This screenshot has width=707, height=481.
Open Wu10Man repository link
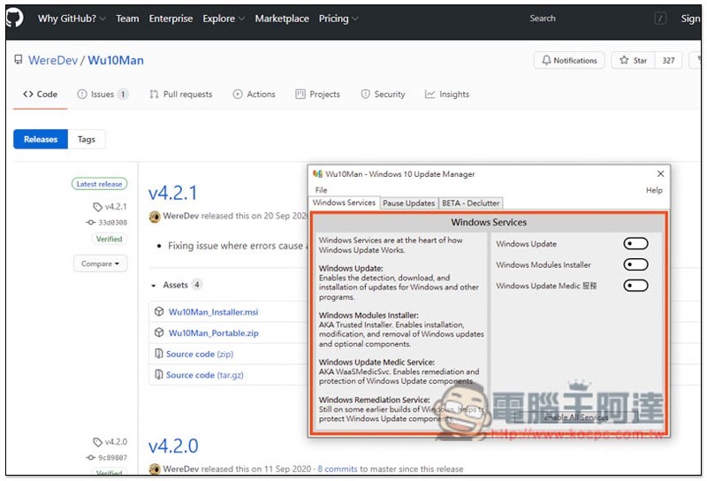click(116, 60)
